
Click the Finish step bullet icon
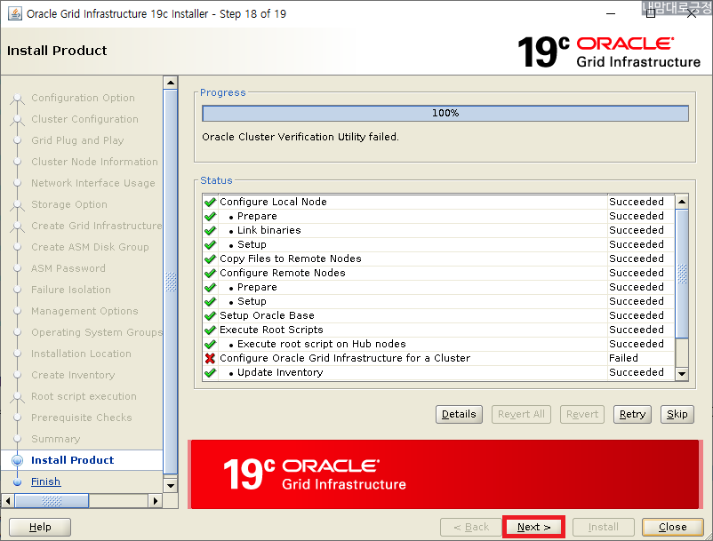[x=17, y=482]
